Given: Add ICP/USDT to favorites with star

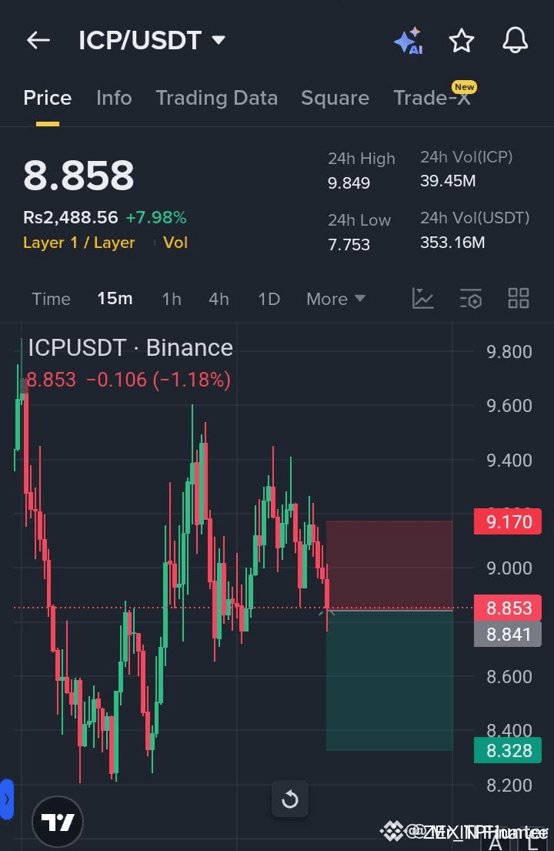Looking at the screenshot, I should (x=462, y=41).
